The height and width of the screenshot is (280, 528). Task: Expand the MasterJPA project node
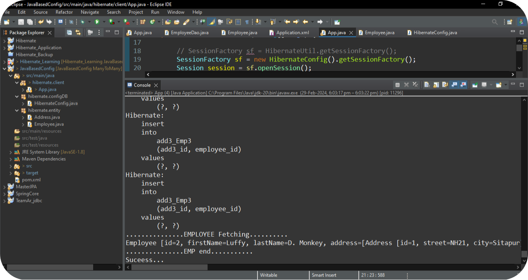coord(5,187)
